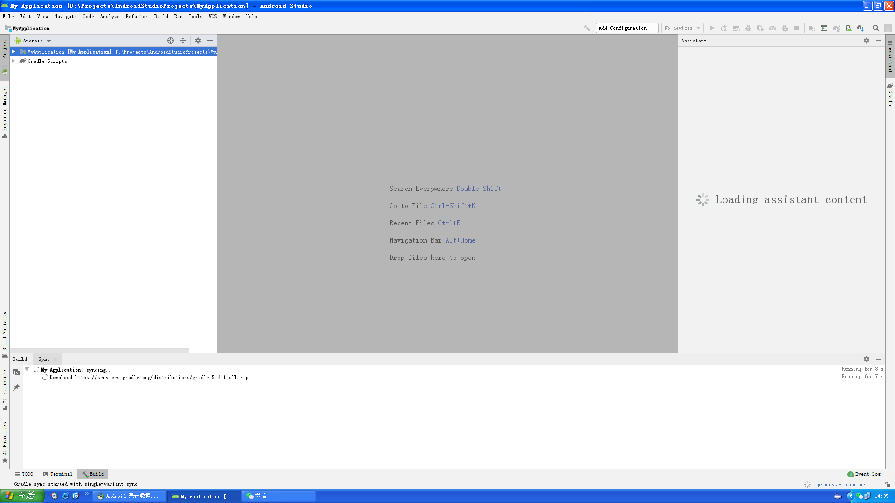Collapse the My Application syncing build node
This screenshot has width=895, height=503.
[x=27, y=369]
